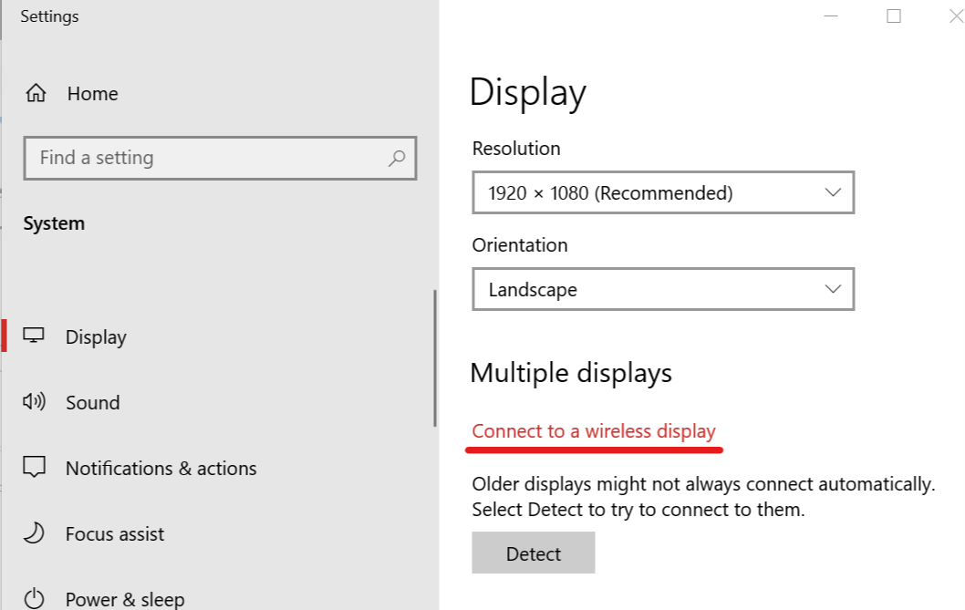Click the Orientation label
This screenshot has height=610, width=965.
[x=519, y=245]
